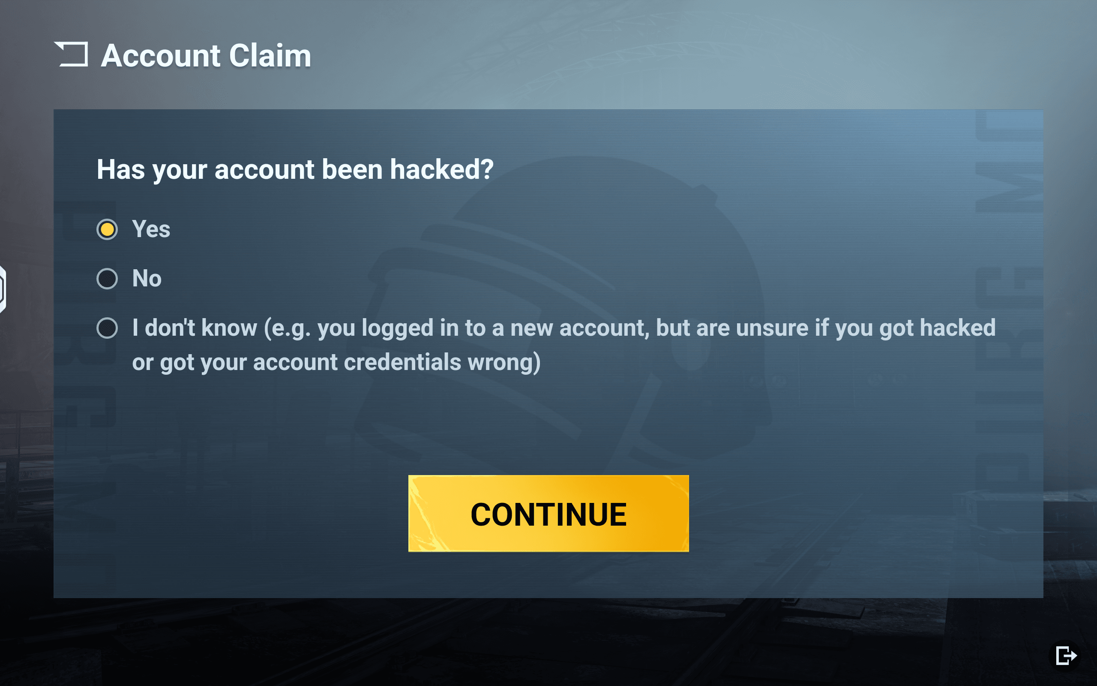This screenshot has height=686, width=1097.
Task: Click the flag icon beside Account Claim
Action: click(x=71, y=54)
